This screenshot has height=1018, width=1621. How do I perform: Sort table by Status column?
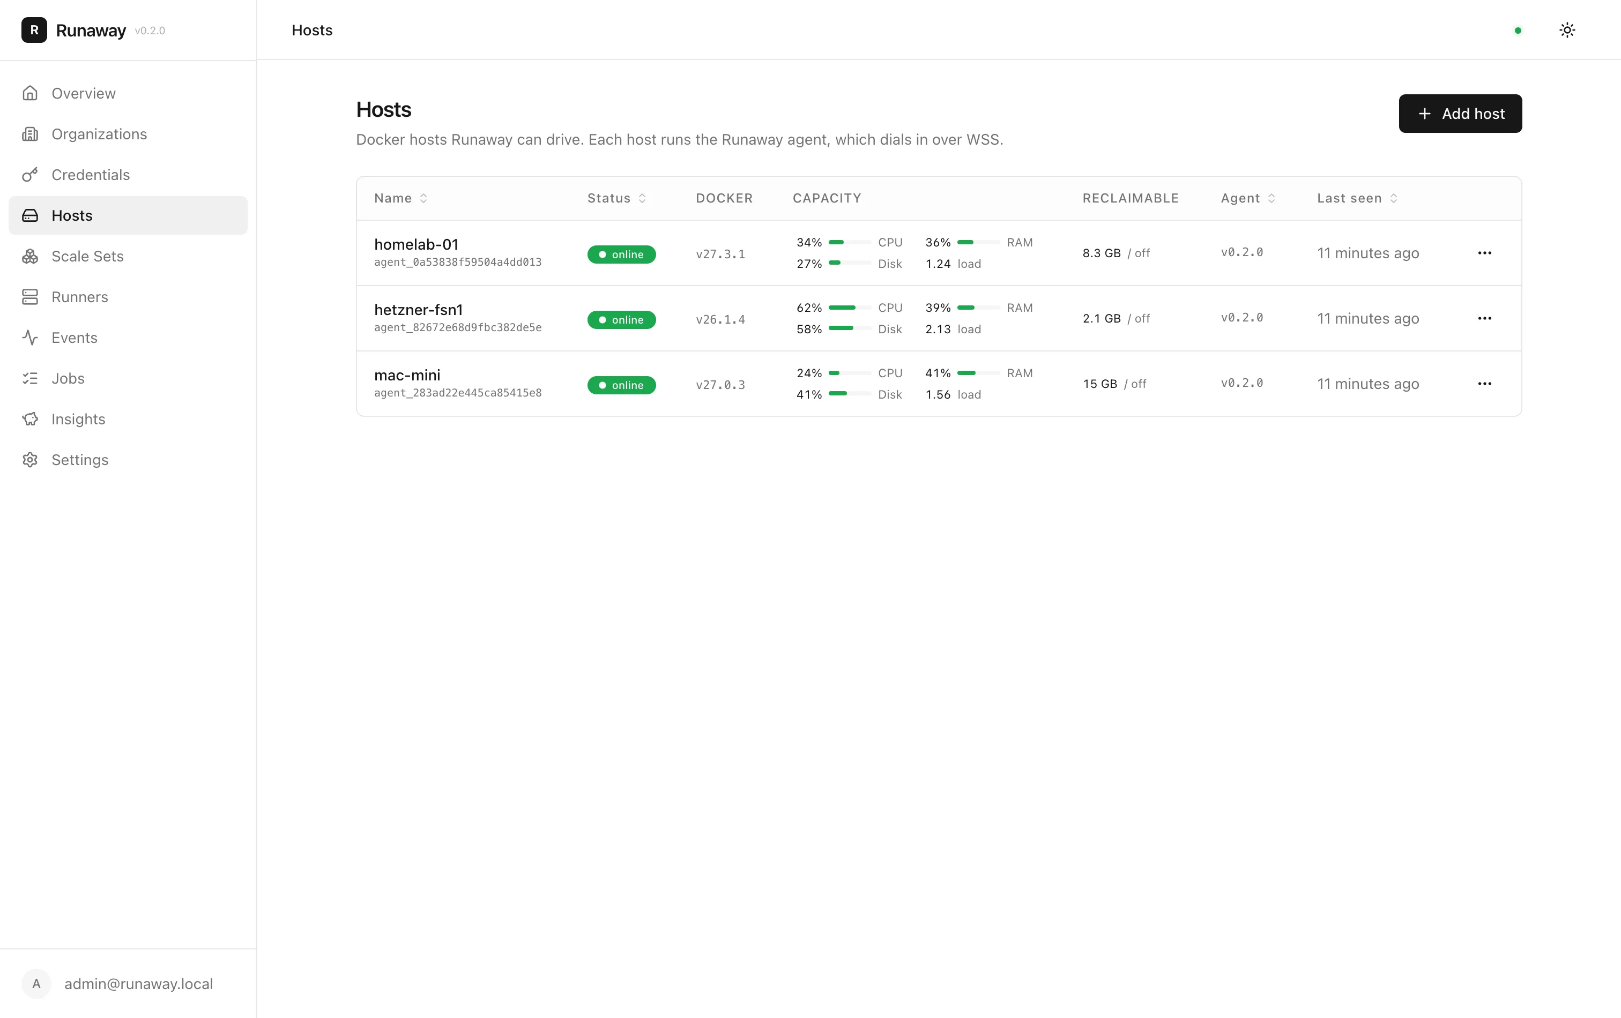pos(616,198)
